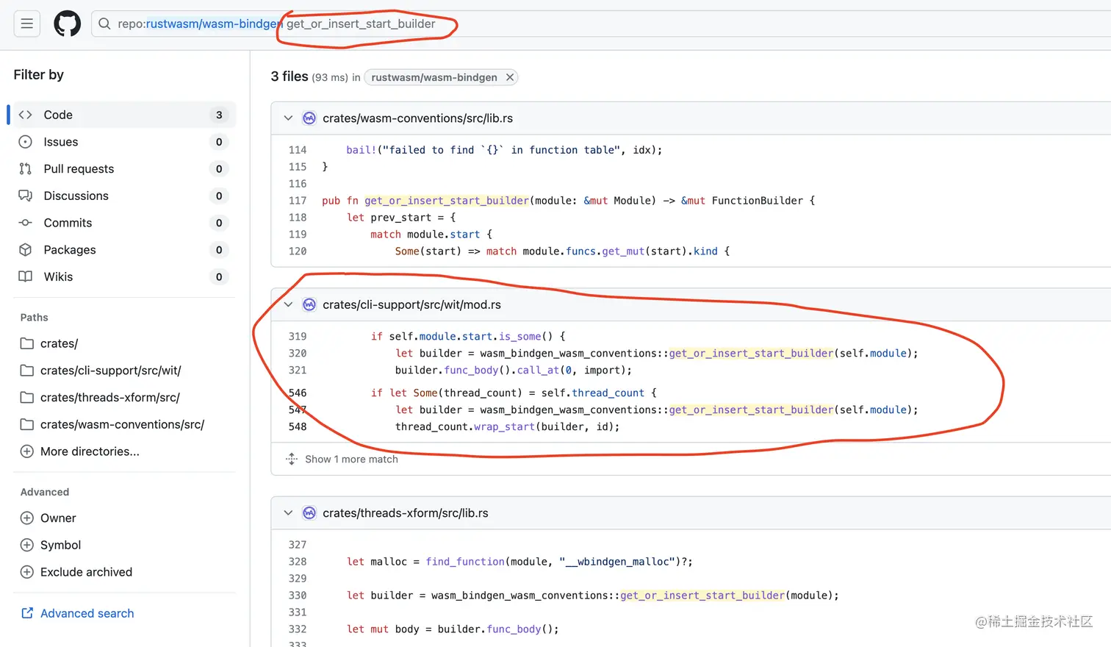
Task: Open the hamburger navigation menu
Action: [26, 24]
